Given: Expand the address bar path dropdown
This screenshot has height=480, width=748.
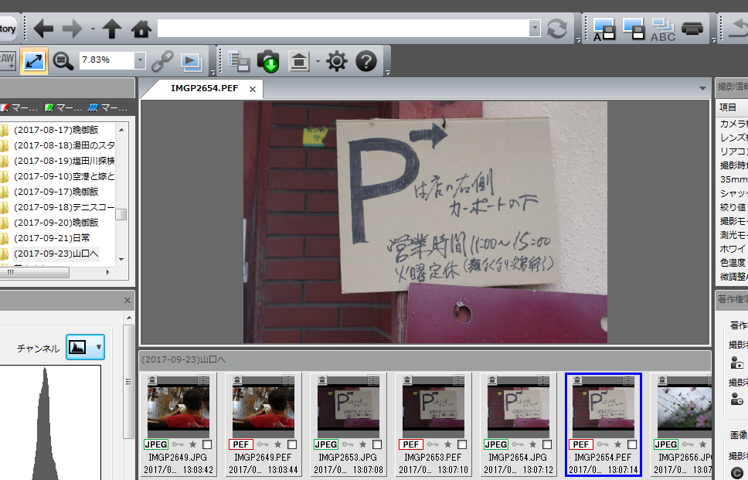Looking at the screenshot, I should [535, 29].
